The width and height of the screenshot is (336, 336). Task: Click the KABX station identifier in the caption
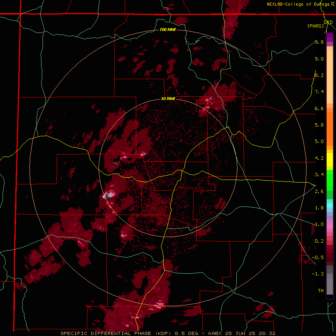[x=215, y=333]
